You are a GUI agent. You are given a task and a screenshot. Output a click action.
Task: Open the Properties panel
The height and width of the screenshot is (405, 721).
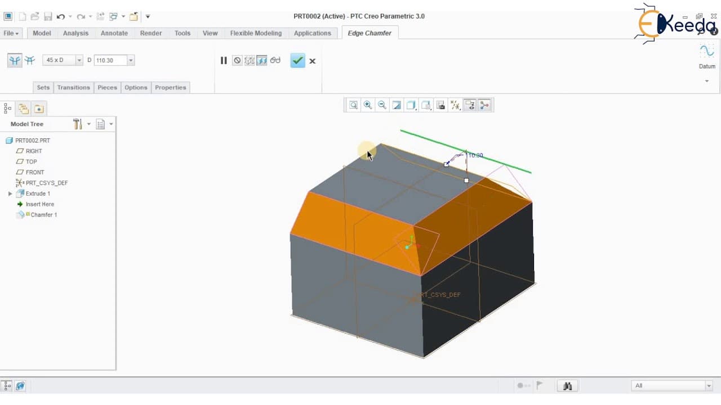[x=171, y=87]
